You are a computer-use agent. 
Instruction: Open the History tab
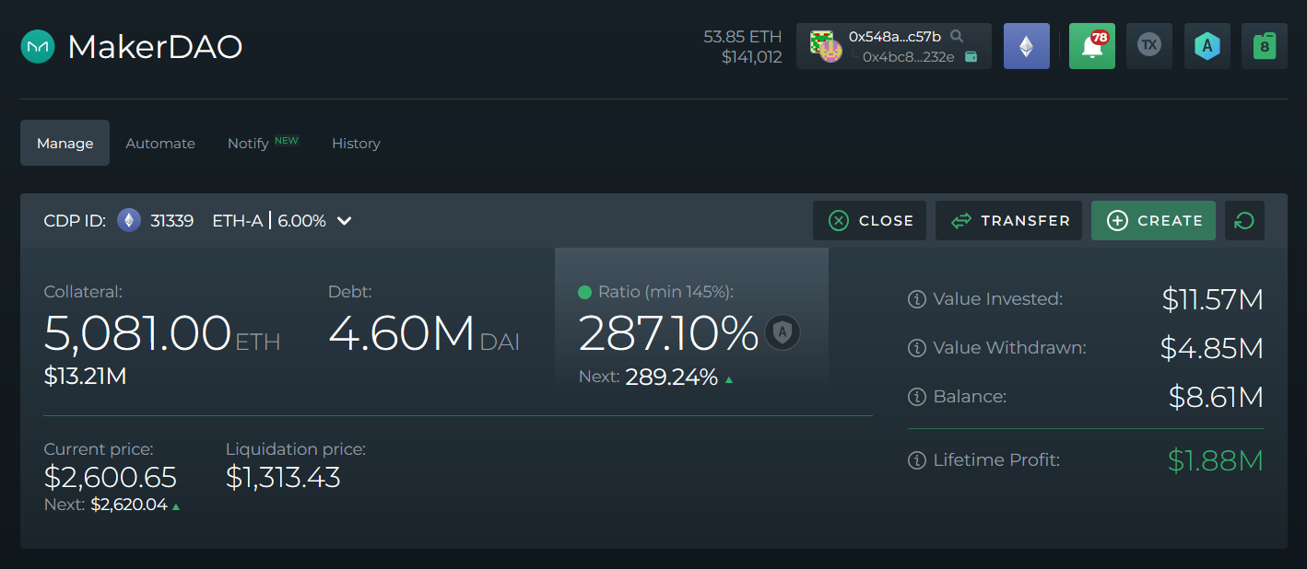point(356,144)
